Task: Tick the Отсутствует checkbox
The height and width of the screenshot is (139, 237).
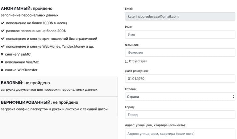Action: [127, 61]
